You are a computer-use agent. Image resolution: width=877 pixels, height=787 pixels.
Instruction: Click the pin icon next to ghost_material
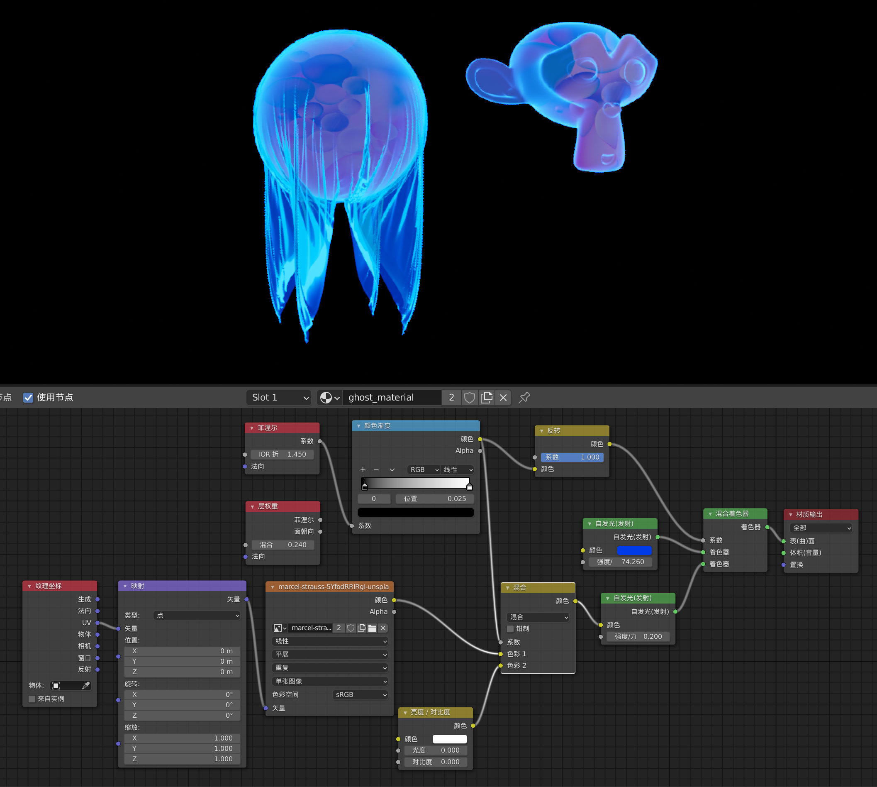tap(524, 397)
